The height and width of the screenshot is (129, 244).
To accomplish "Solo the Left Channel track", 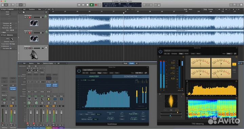I will (x=27, y=17).
